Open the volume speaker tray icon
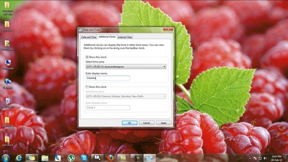 (265, 158)
